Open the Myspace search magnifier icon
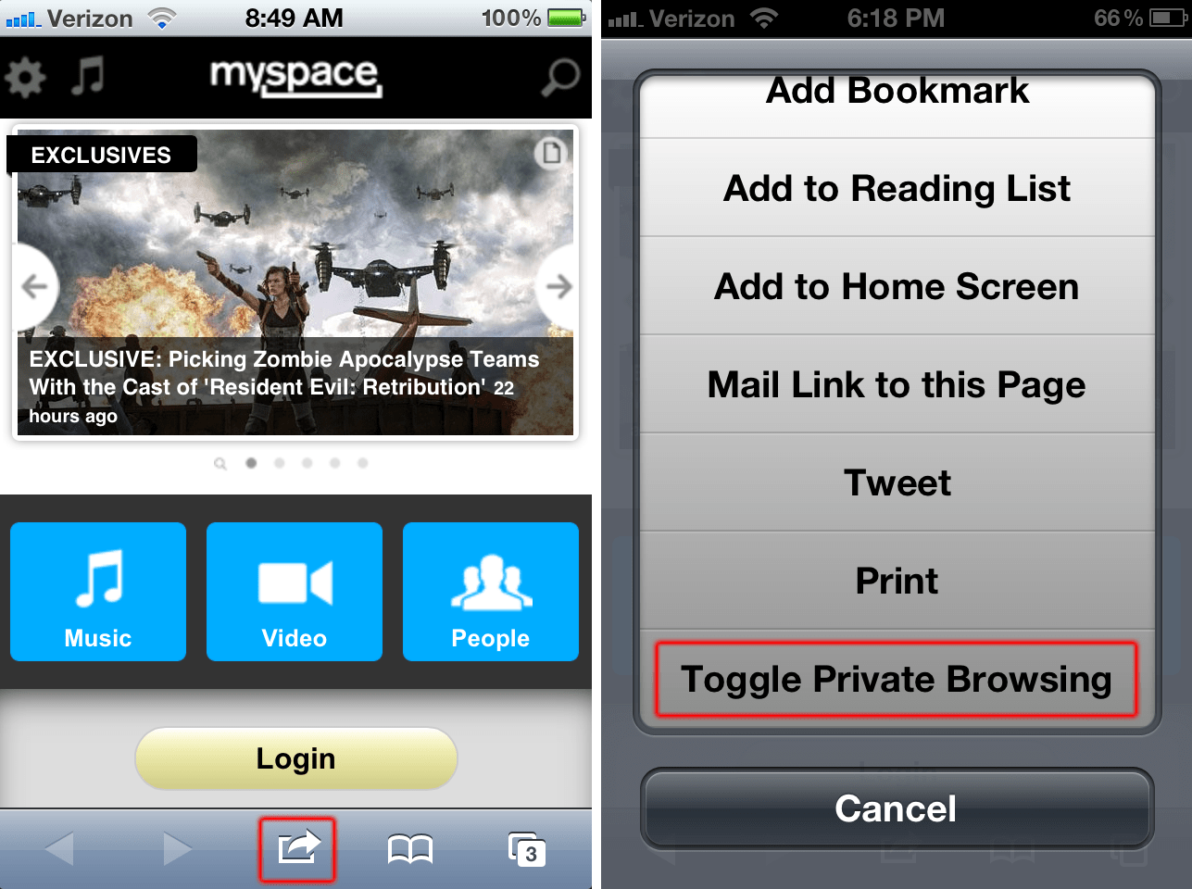Screen dimensions: 1192x889 click(x=560, y=77)
